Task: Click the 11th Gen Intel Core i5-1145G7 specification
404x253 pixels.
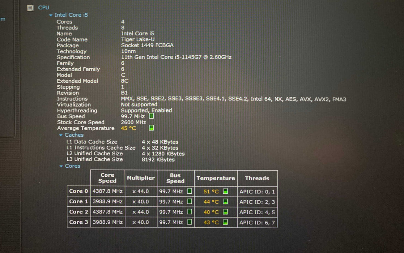Action: click(176, 57)
